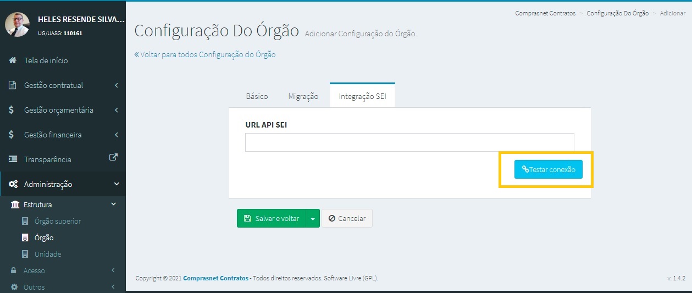The image size is (692, 293).
Task: Click the building icon beside Unidade
Action: click(25, 254)
